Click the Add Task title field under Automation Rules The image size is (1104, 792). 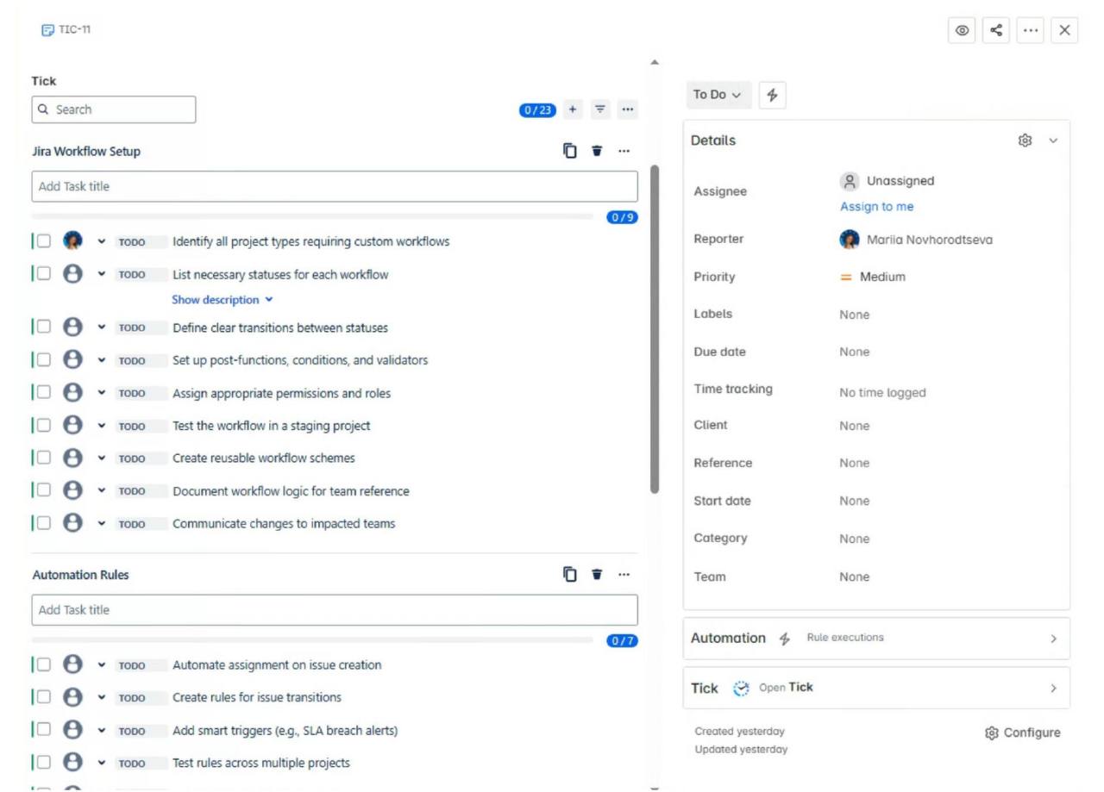pyautogui.click(x=335, y=609)
